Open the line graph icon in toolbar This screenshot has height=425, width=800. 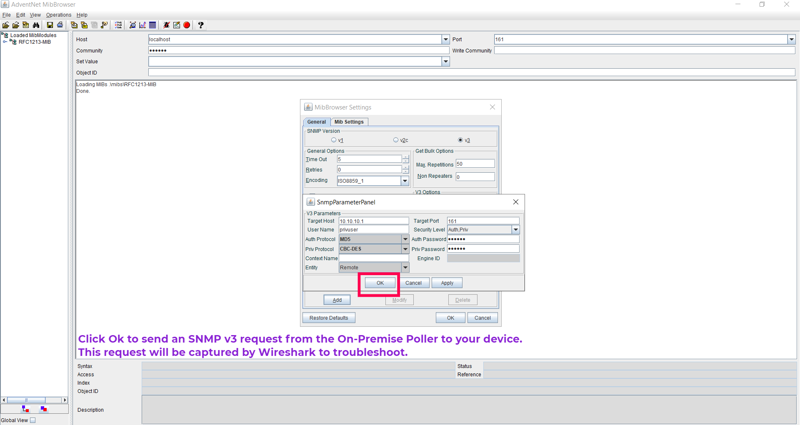point(142,25)
